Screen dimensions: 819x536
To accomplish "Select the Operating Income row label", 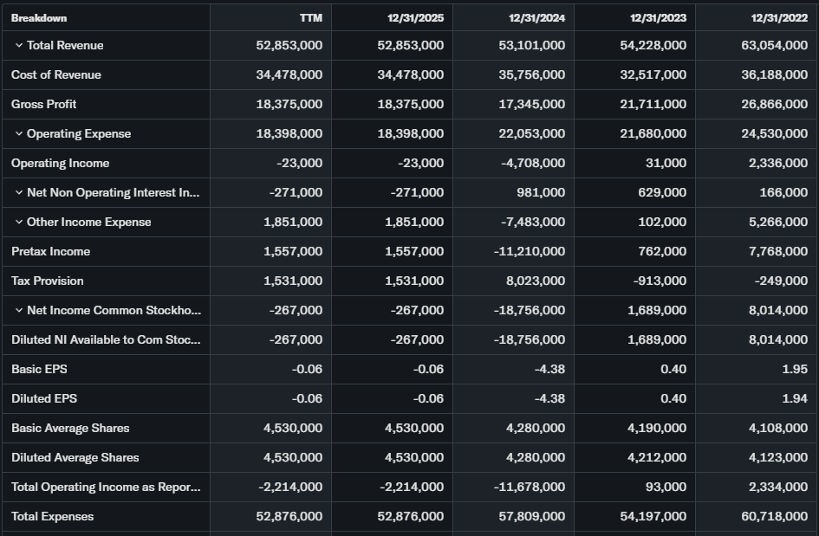I will point(61,163).
